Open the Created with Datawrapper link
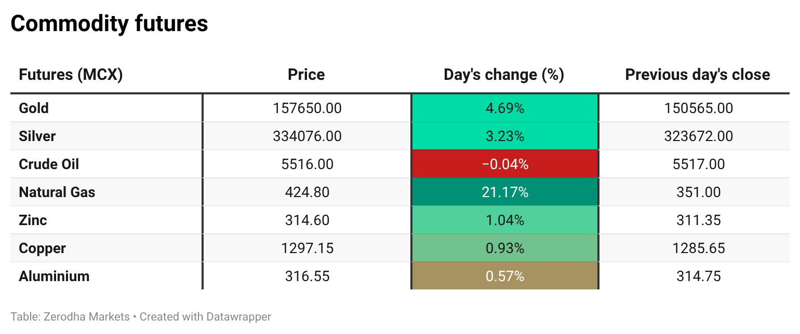Viewport: 800px width, 334px height. click(x=205, y=316)
